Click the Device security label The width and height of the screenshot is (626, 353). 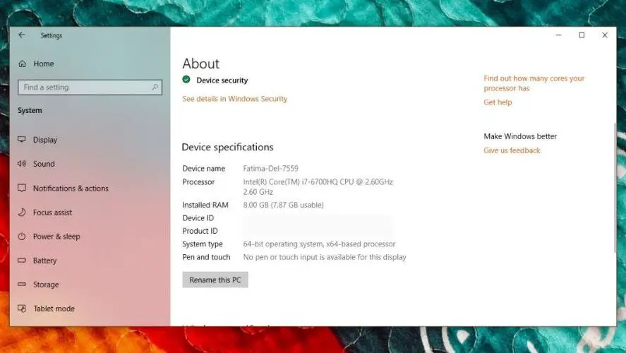tap(222, 80)
